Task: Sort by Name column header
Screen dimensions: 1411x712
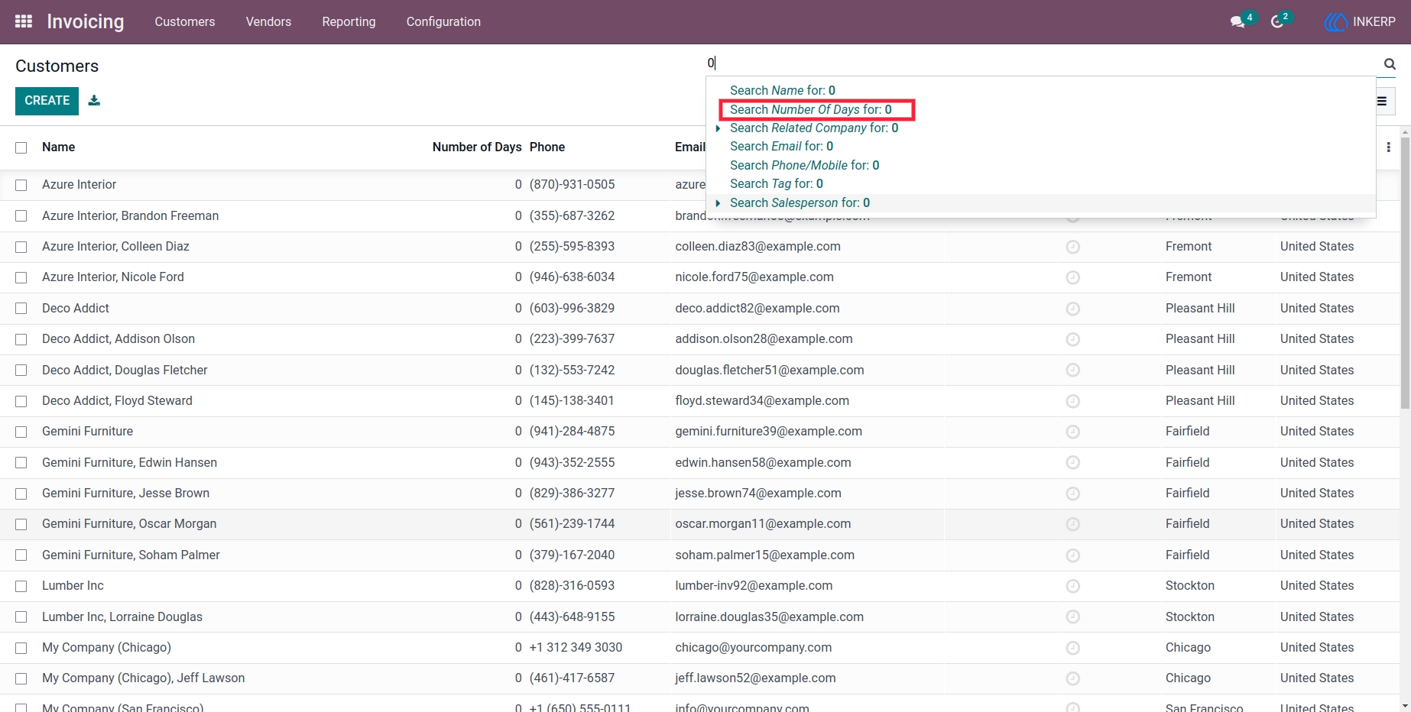Action: [58, 147]
